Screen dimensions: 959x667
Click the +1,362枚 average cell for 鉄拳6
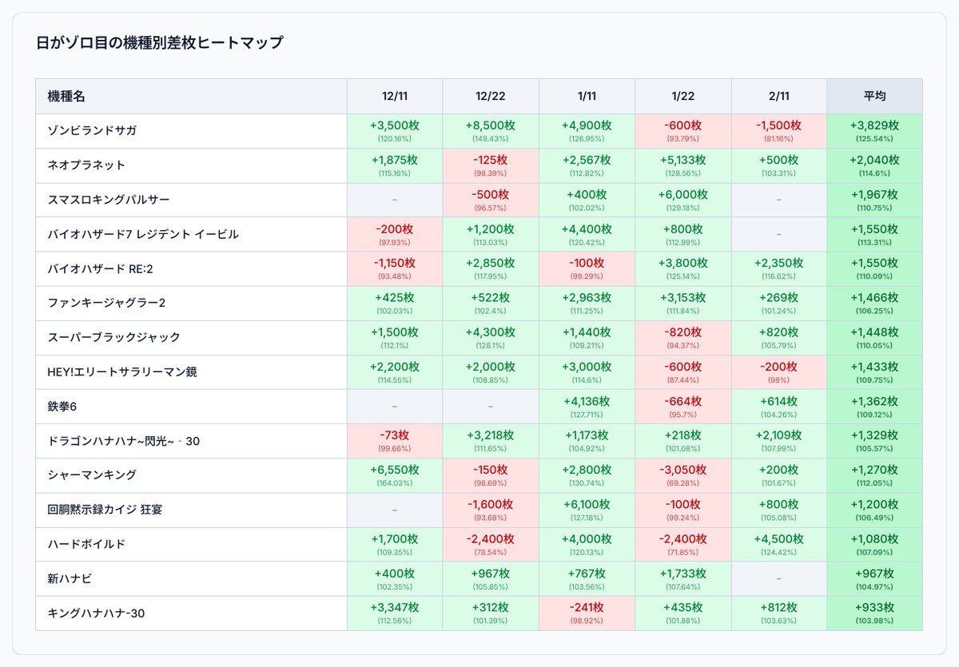[874, 407]
